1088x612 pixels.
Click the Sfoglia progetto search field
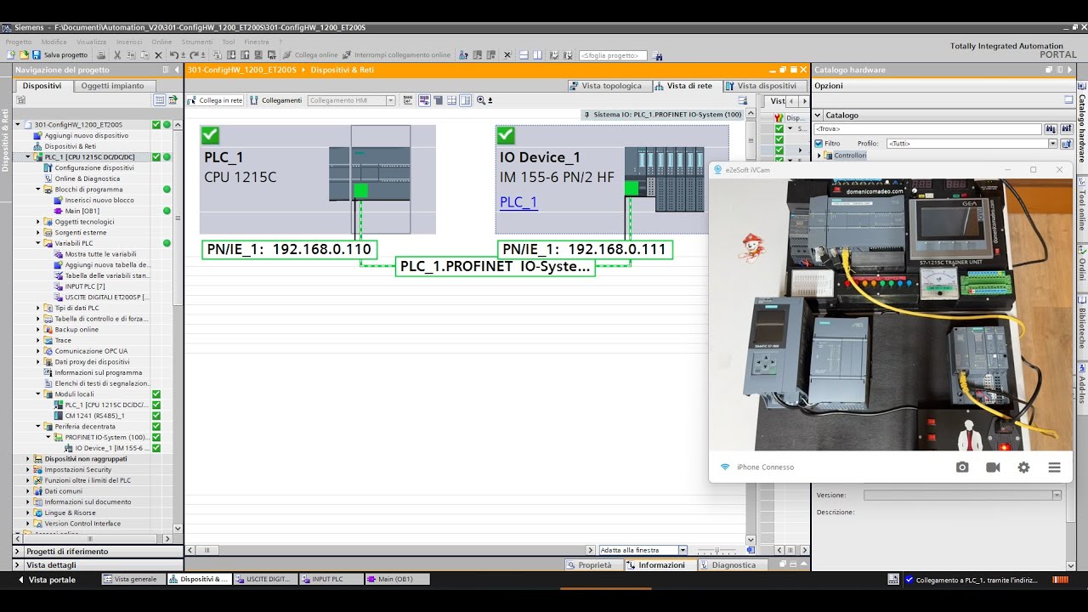coord(612,55)
